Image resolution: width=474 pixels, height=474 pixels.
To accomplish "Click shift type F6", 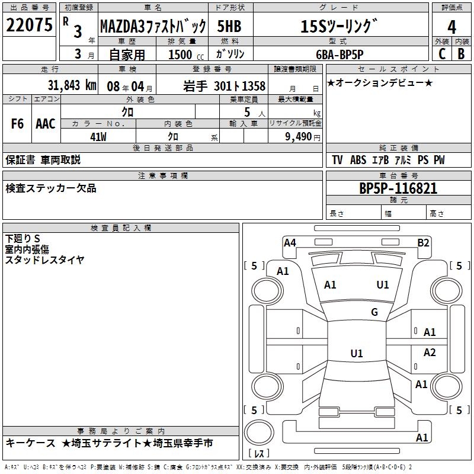I will pos(17,124).
